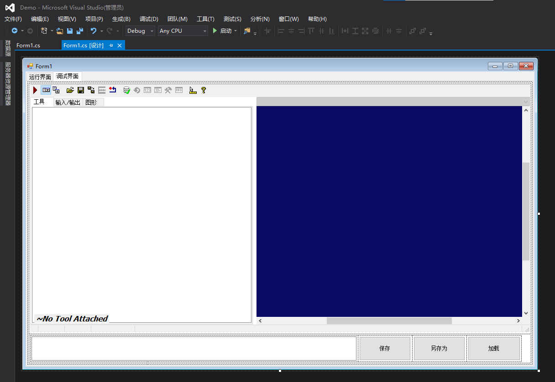Click the yellow ruler and cursor icon
The height and width of the screenshot is (382, 555).
click(x=193, y=90)
